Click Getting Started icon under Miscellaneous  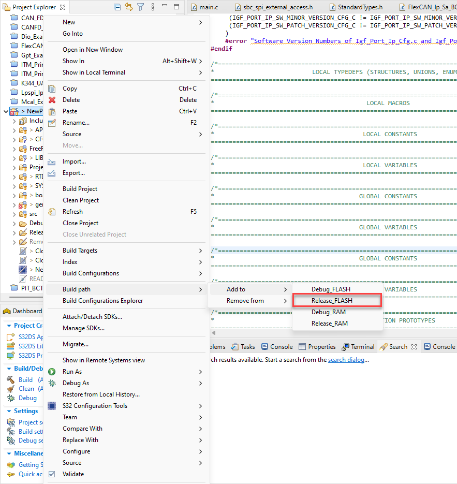tap(11, 465)
